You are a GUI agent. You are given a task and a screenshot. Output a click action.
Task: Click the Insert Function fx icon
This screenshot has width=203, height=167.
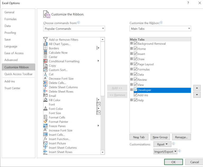click(x=45, y=139)
